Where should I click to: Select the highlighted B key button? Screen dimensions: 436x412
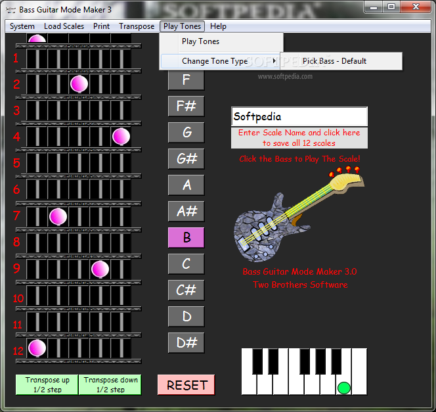(186, 237)
